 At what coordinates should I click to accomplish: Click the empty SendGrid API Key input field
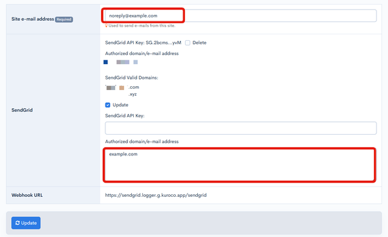point(241,128)
